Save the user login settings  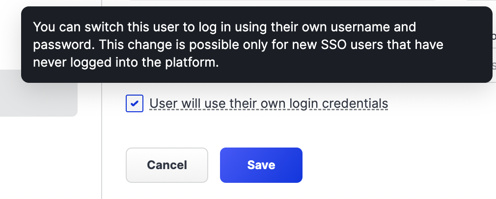[x=261, y=165]
